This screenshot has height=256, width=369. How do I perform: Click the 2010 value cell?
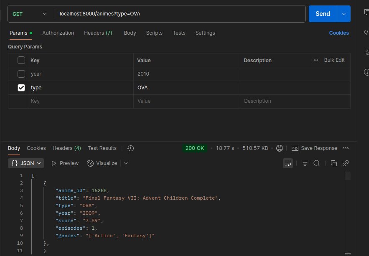click(187, 74)
